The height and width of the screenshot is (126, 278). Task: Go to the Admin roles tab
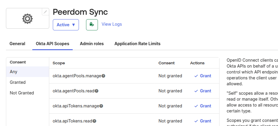(x=92, y=44)
